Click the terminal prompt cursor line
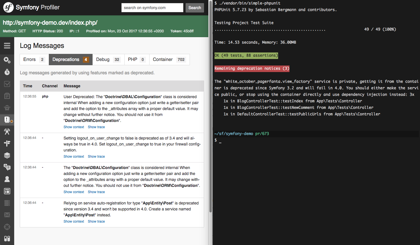This screenshot has width=420, height=245. coord(218,140)
